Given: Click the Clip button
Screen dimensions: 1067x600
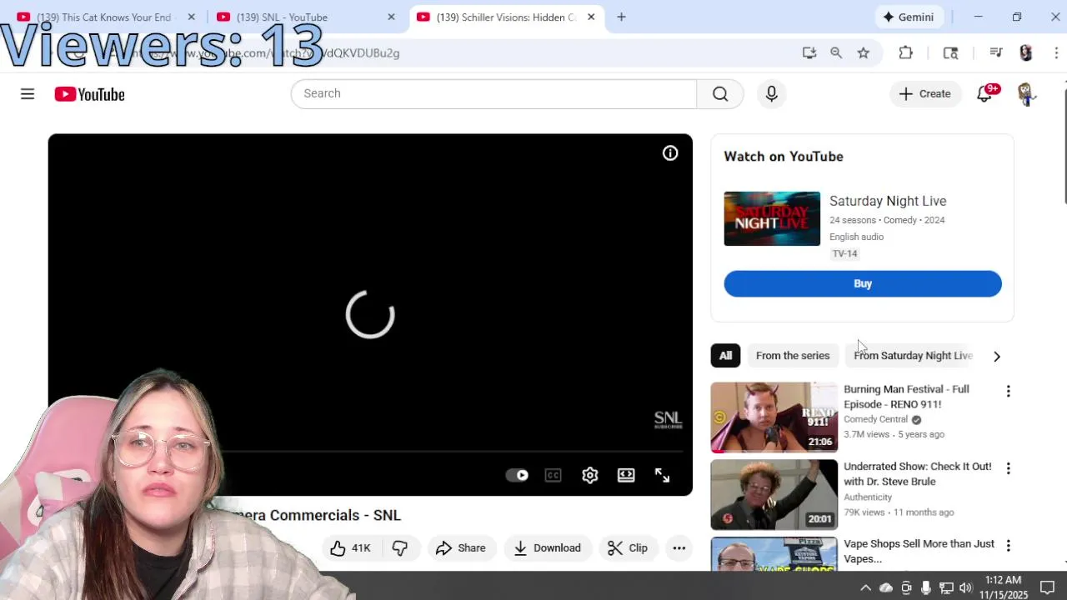Looking at the screenshot, I should click(628, 547).
